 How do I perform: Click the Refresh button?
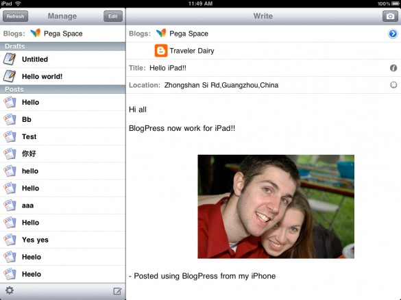pos(15,16)
